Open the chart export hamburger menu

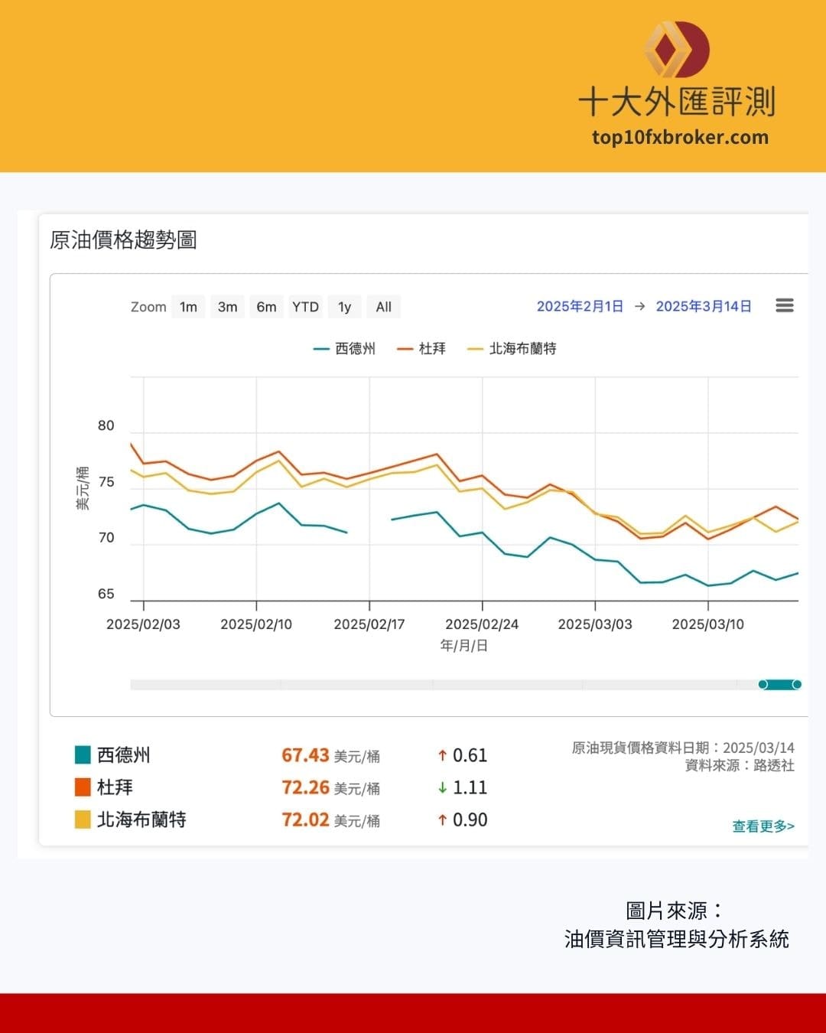(783, 305)
